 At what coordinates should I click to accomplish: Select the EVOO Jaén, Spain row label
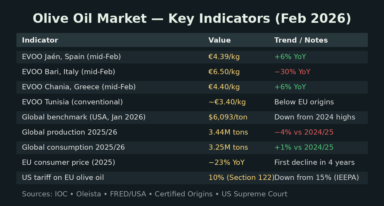click(71, 57)
